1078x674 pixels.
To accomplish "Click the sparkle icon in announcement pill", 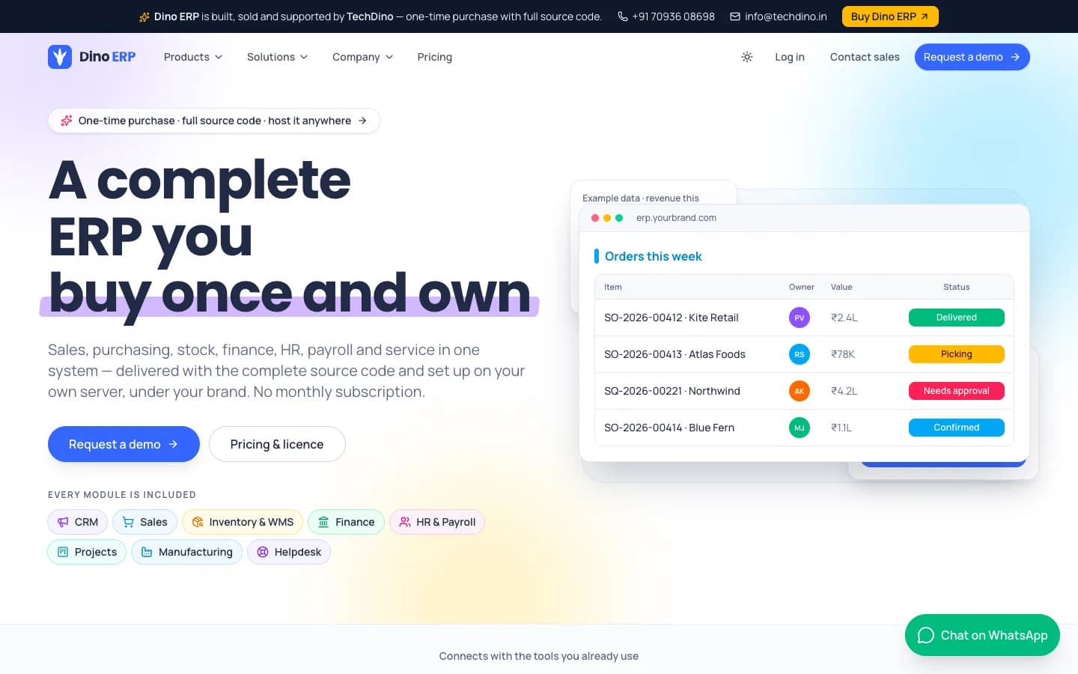I will (x=67, y=121).
